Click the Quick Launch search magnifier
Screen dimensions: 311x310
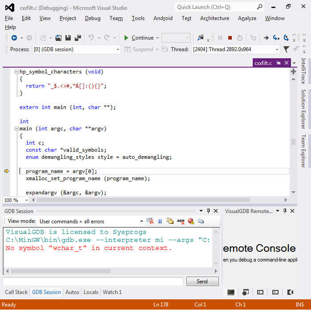(x=259, y=7)
